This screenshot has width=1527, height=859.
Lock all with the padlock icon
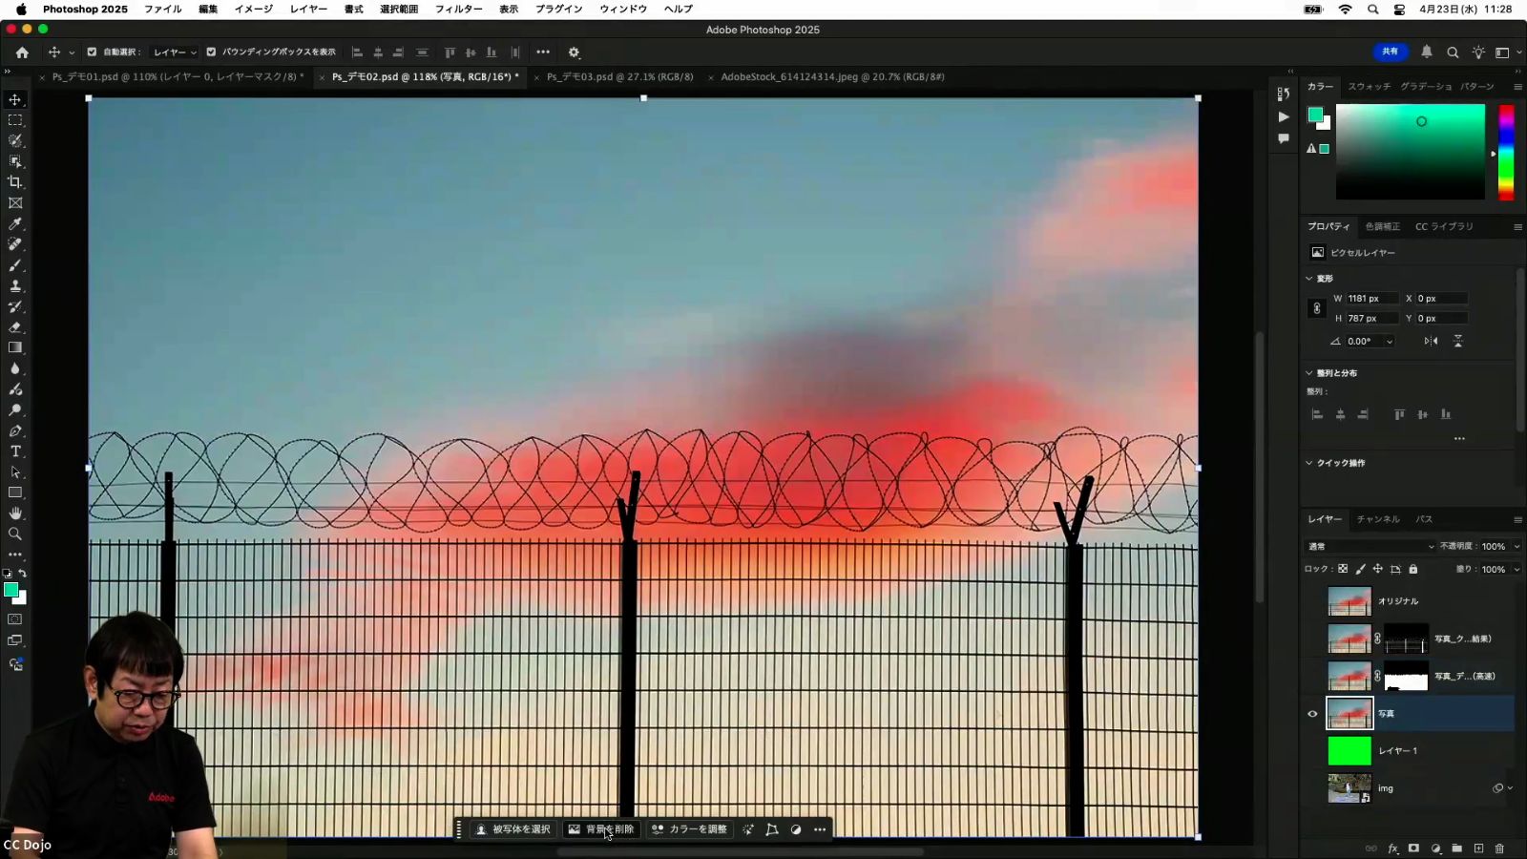[1413, 570]
